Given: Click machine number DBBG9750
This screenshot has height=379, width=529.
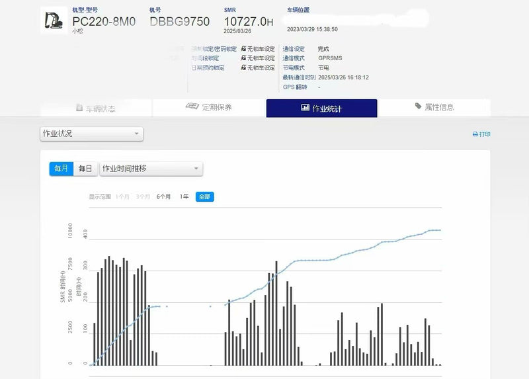Looking at the screenshot, I should (179, 22).
